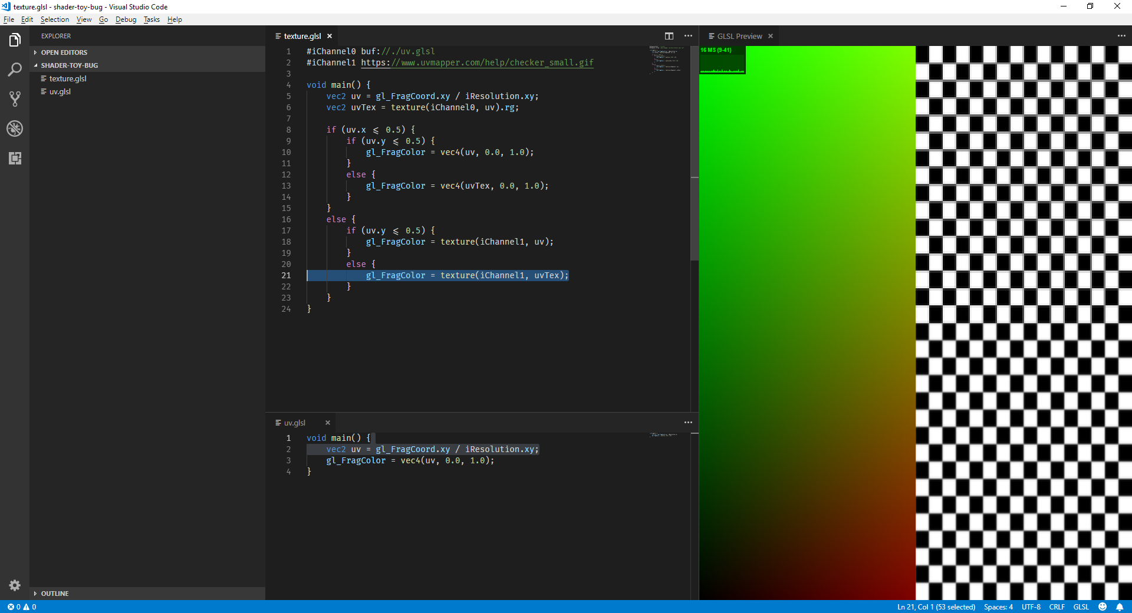Collapse the SHADER-TOY-BUG folder section
Image resolution: width=1132 pixels, height=613 pixels.
click(x=147, y=65)
